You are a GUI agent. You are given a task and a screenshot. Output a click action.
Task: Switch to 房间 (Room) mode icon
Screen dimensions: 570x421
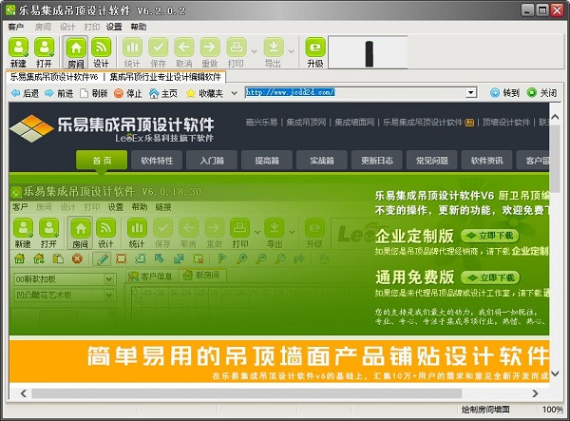coord(76,50)
